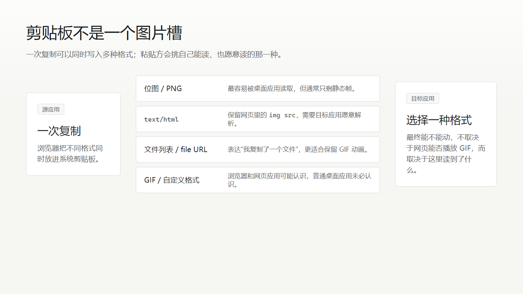The height and width of the screenshot is (294, 523).
Task: Click the text 浏览器把不同格式同时放进系统剪贴板。
Action: pyautogui.click(x=70, y=154)
